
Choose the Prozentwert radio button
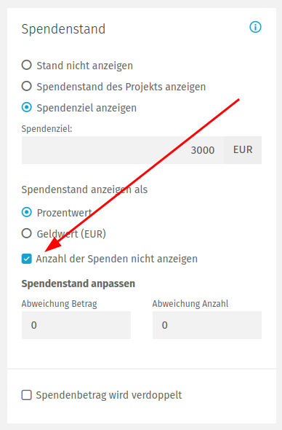(x=27, y=212)
